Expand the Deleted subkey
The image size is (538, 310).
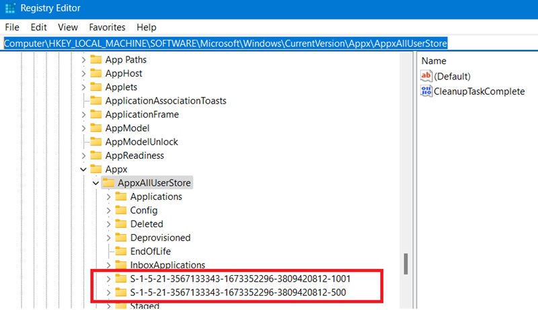pos(108,225)
